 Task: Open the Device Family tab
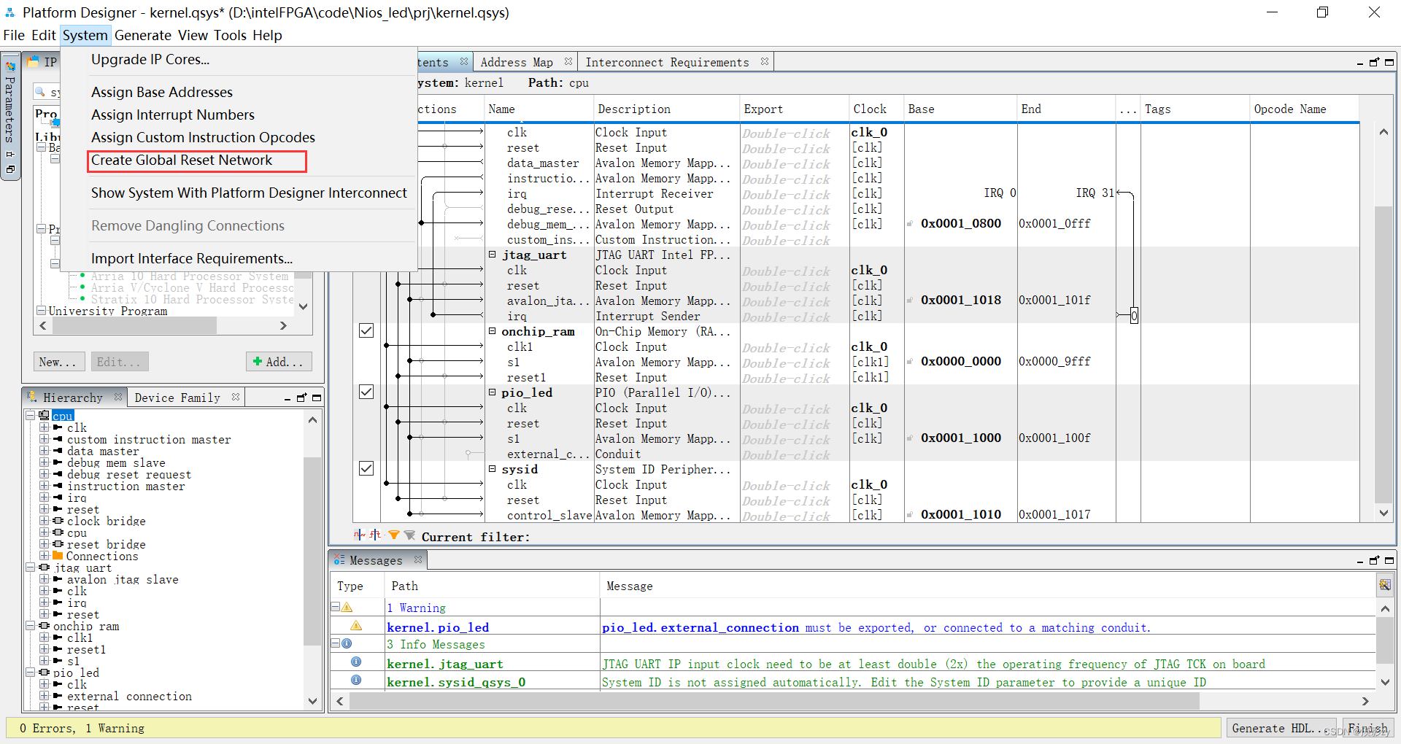pos(177,398)
